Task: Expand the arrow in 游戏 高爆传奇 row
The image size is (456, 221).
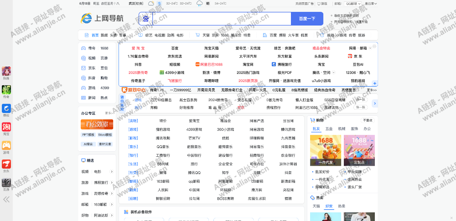Action: tap(111, 193)
